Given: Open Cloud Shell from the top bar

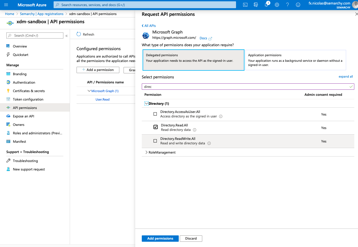Looking at the screenshot, I should [x=245, y=5].
